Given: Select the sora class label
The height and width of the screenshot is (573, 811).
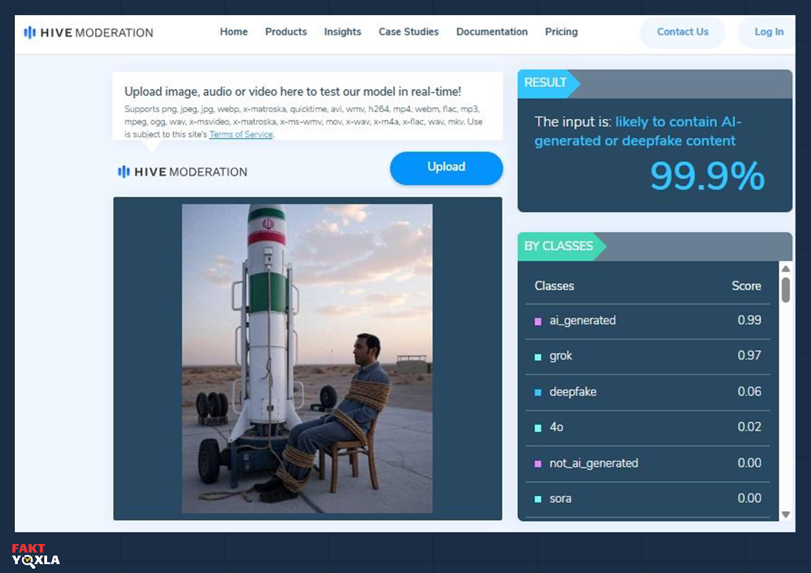Looking at the screenshot, I should pyautogui.click(x=560, y=499).
